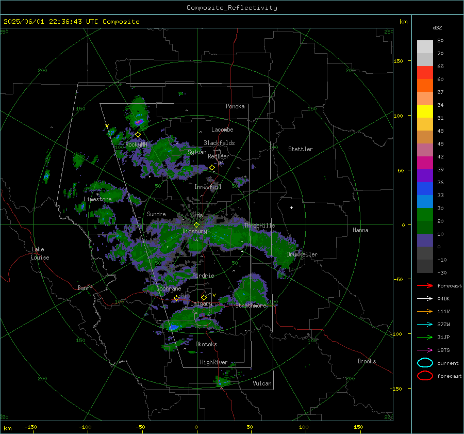Click the pink 42-45 dBZ swatch
Screen dimensions: 464x434
click(425, 150)
